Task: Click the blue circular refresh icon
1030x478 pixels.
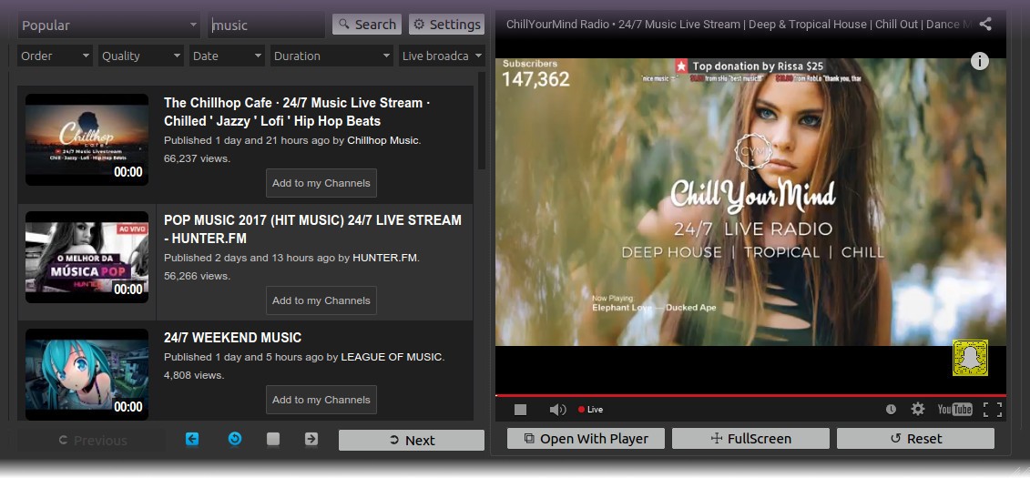Action: click(x=235, y=439)
